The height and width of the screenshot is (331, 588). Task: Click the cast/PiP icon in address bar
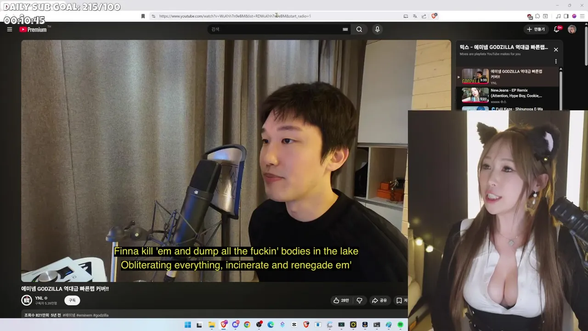tap(406, 16)
